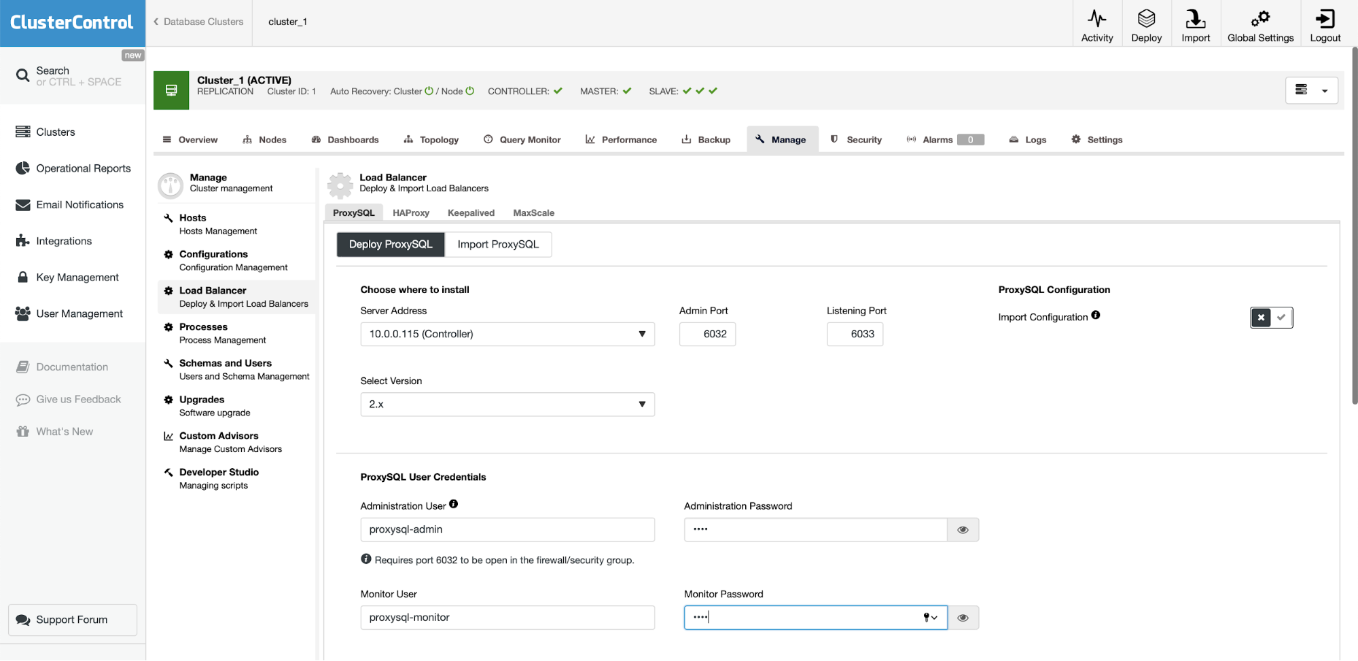Open the Alarms tab

pos(945,140)
